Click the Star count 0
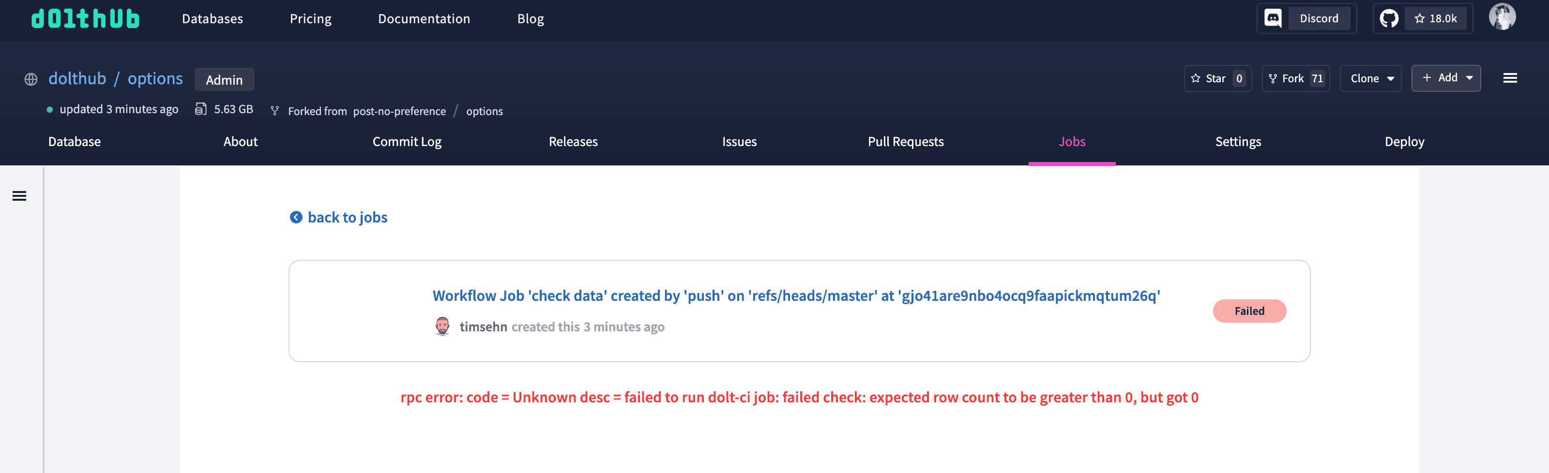 coord(1239,78)
